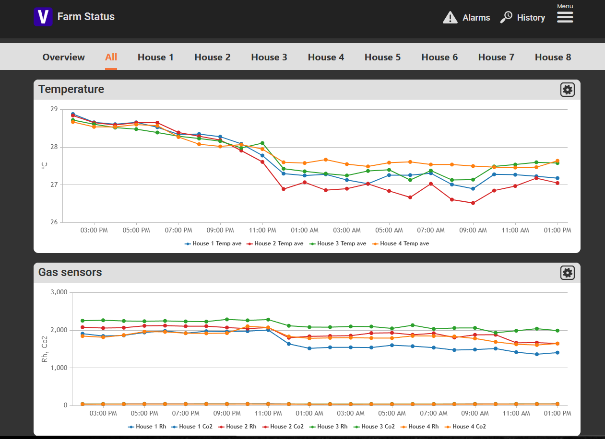605x439 pixels.
Task: Click the Alarms text label
Action: point(476,18)
